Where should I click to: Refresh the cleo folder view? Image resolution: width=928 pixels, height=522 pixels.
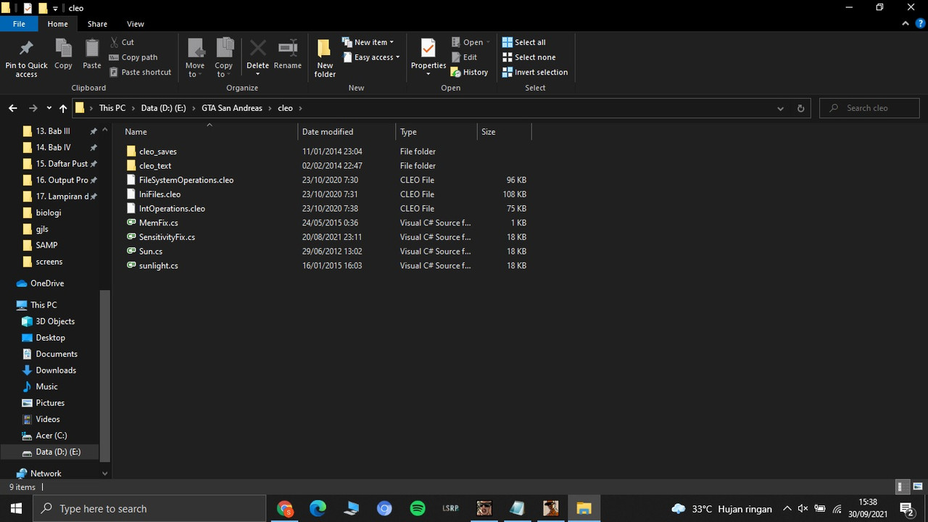[x=800, y=108]
